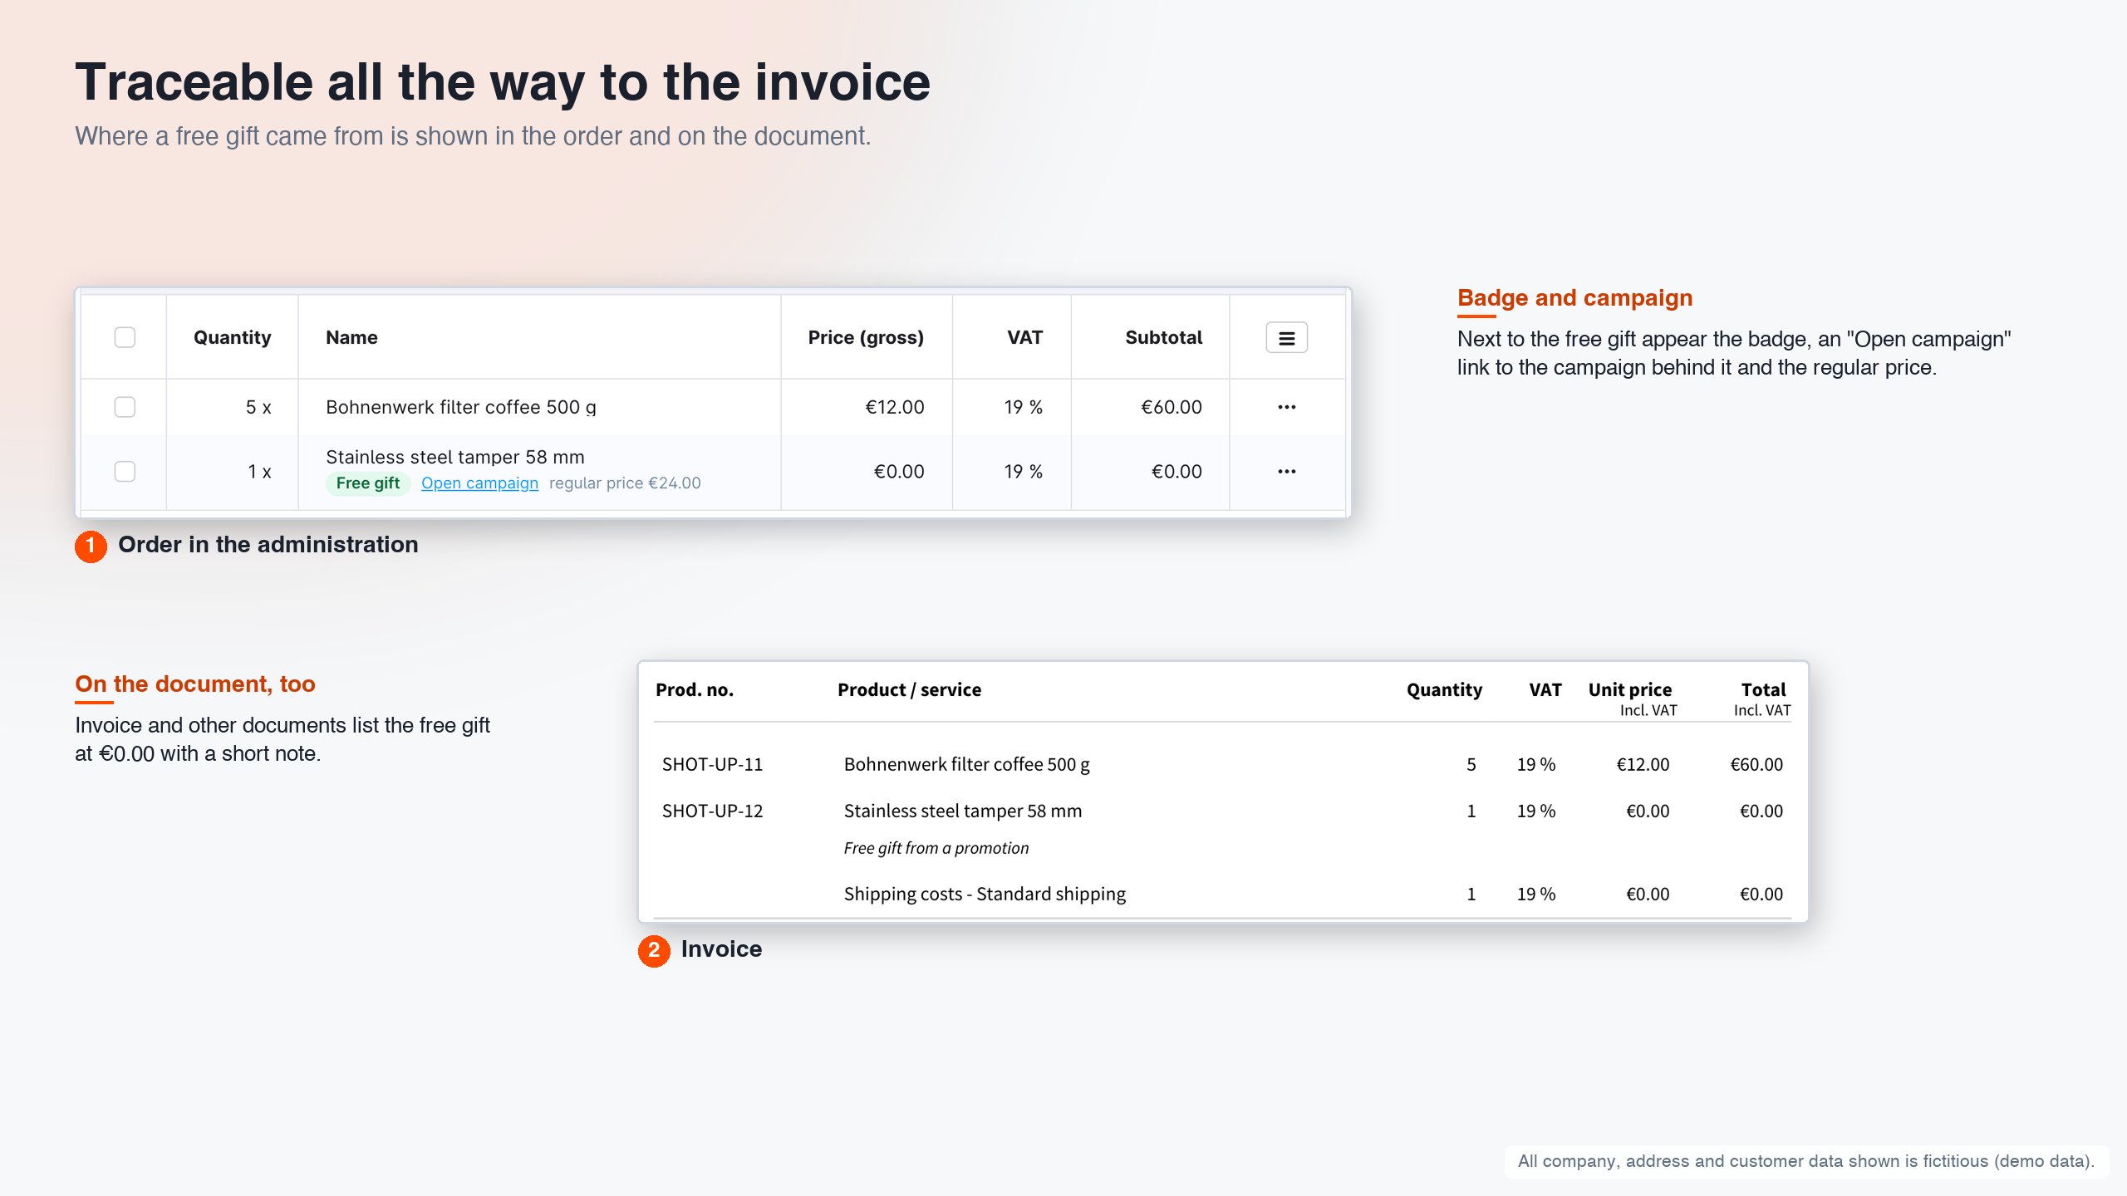Click the Name column header
The height and width of the screenshot is (1196, 2127).
[x=351, y=337]
